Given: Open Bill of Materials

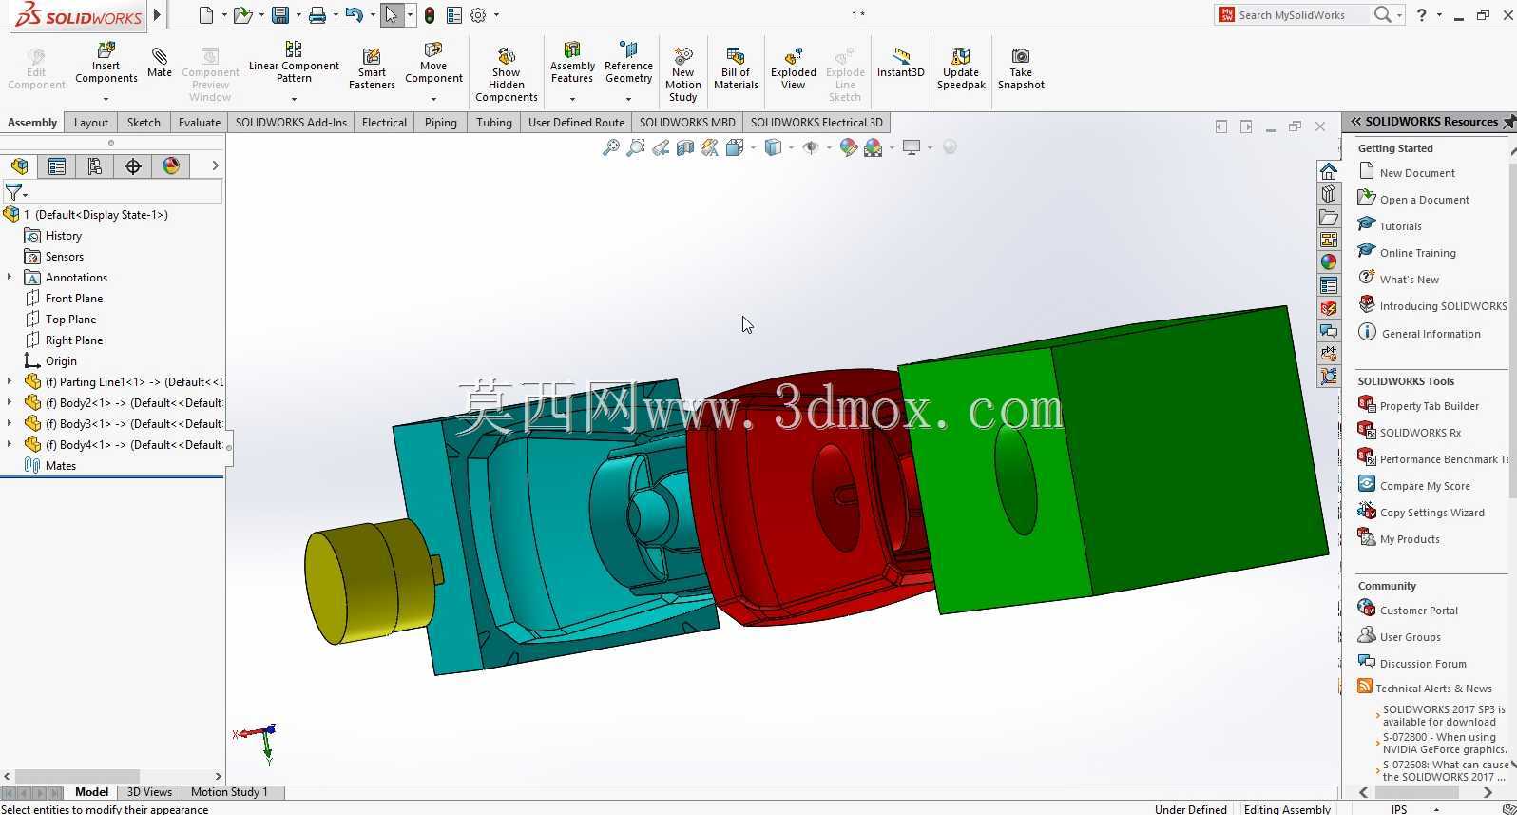Looking at the screenshot, I should pos(736,69).
